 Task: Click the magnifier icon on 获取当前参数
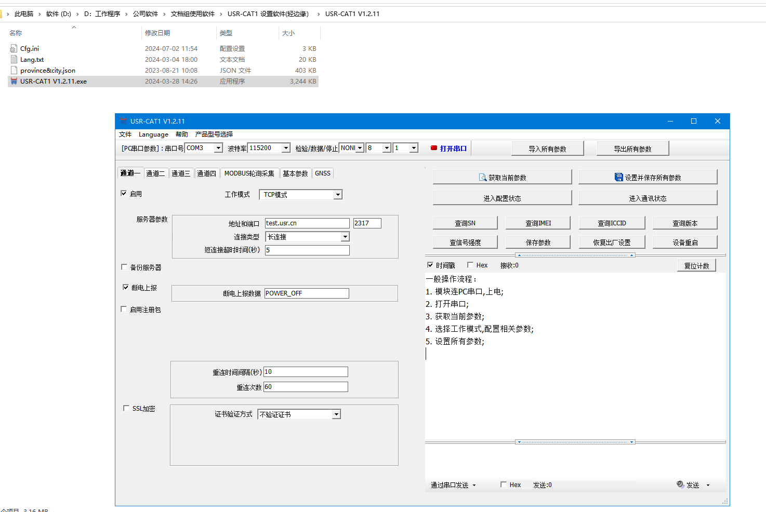(482, 178)
